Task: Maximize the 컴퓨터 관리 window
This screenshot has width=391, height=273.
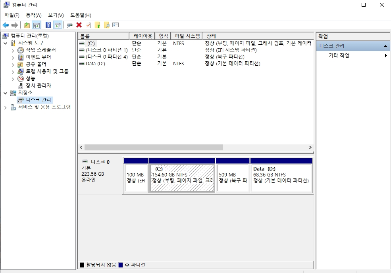Action: [x=364, y=5]
